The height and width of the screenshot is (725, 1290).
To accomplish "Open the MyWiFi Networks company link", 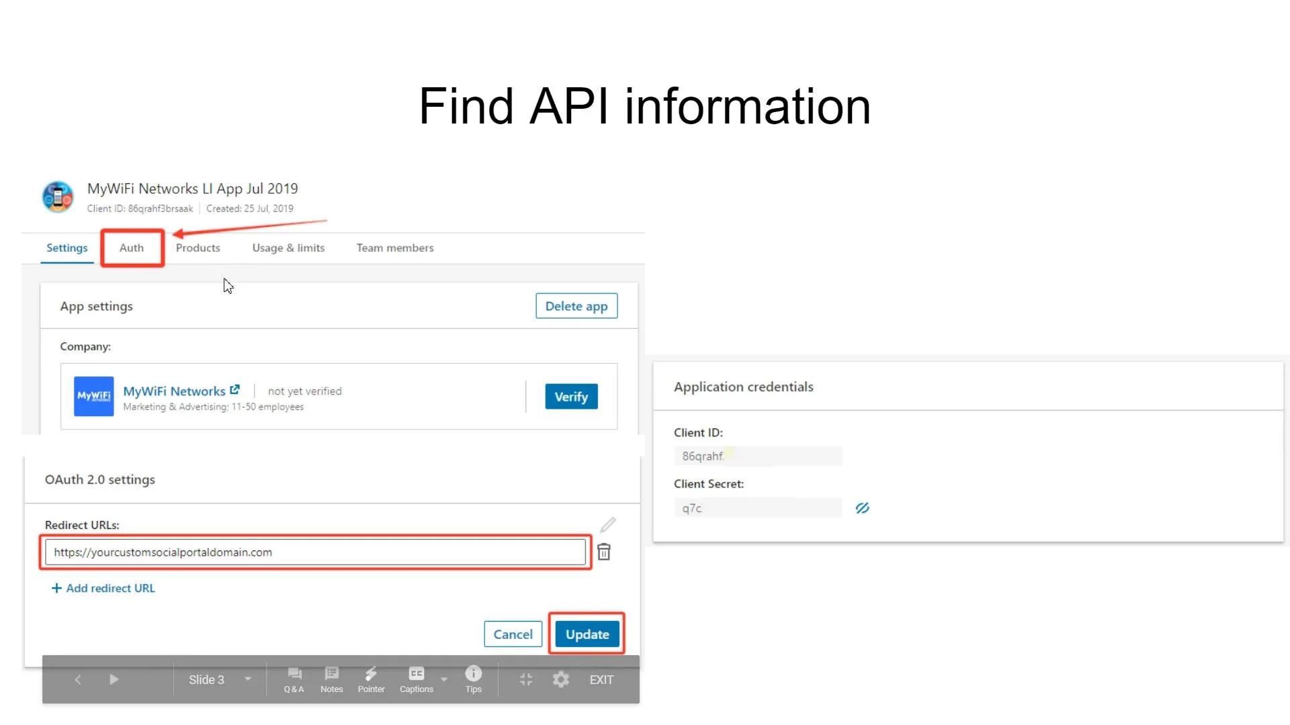I will [x=181, y=391].
